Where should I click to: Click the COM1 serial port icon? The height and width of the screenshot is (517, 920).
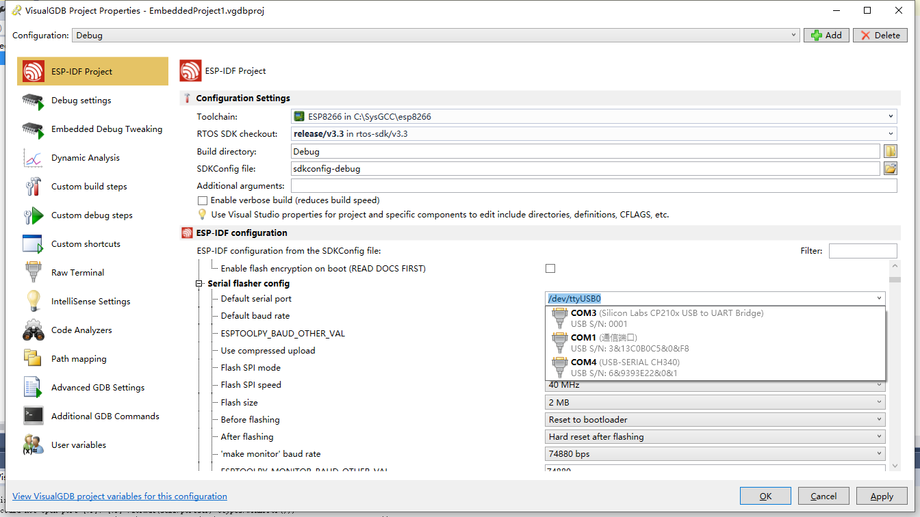[x=560, y=343]
